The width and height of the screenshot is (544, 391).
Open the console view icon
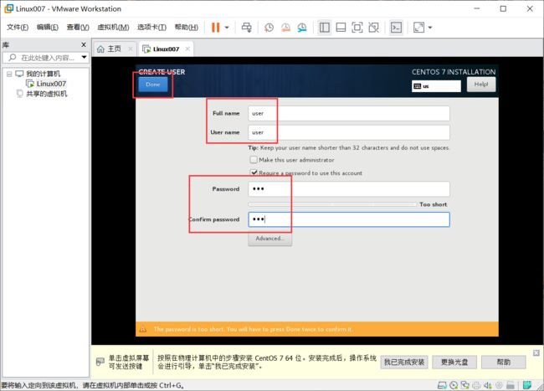pos(396,28)
